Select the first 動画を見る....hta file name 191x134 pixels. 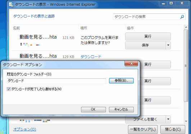(38, 37)
